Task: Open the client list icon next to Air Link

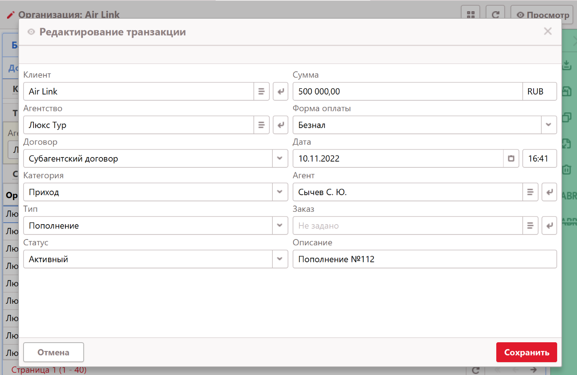Action: pyautogui.click(x=261, y=92)
